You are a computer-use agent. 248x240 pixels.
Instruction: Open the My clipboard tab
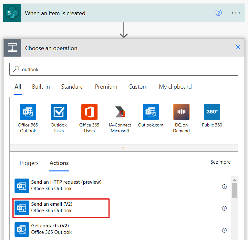click(175, 87)
